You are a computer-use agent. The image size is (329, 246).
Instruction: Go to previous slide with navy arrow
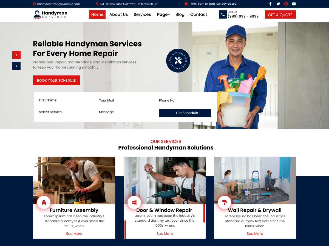click(x=16, y=66)
